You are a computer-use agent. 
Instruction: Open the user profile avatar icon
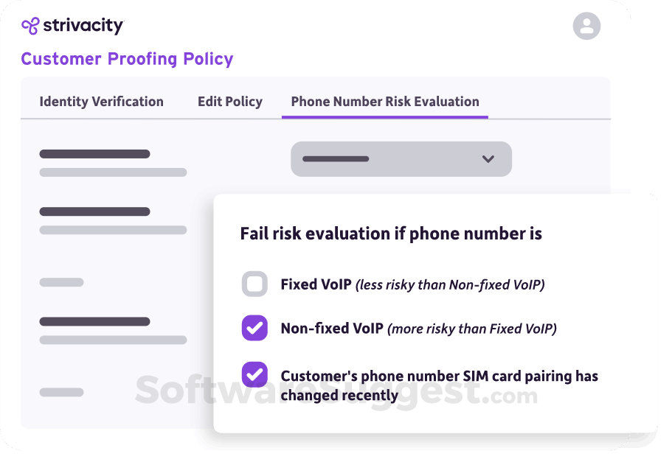[586, 26]
